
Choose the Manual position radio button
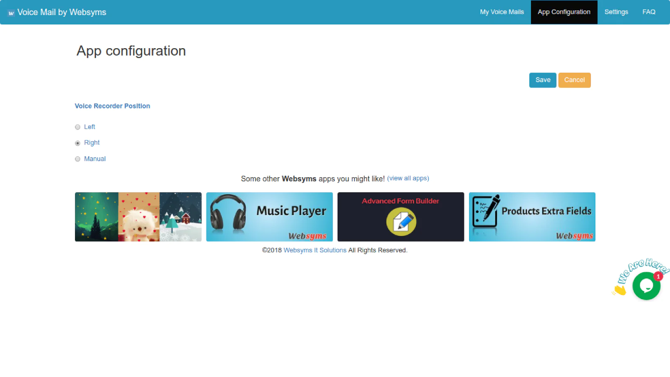pos(77,159)
